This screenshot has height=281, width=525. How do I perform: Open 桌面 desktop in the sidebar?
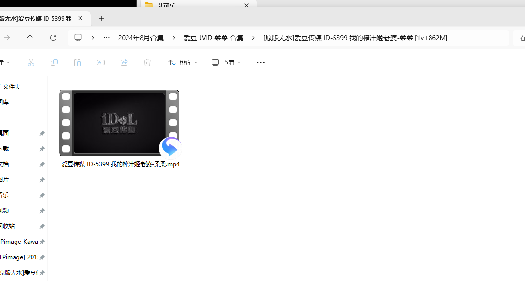click(4, 133)
